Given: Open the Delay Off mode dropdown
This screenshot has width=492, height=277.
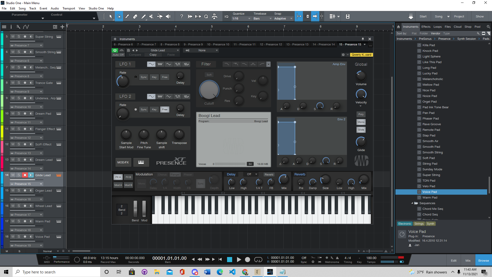Looking at the screenshot, I should 251,174.
